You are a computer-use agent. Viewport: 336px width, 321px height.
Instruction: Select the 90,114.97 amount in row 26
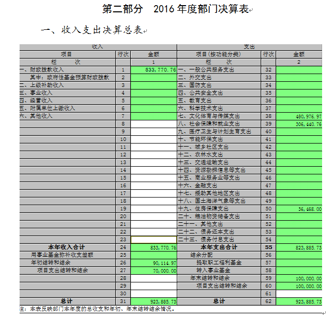coord(154,263)
